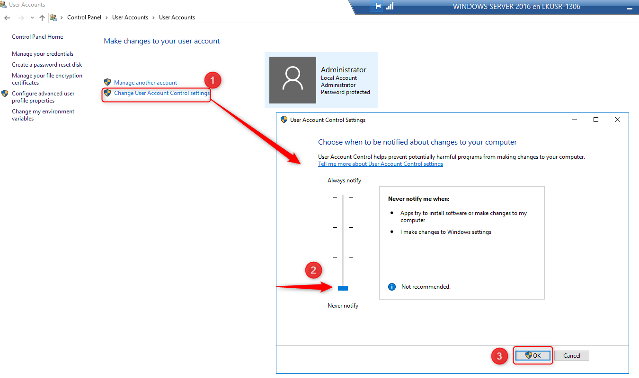Click the 'Always notify' slider label

pyautogui.click(x=344, y=180)
